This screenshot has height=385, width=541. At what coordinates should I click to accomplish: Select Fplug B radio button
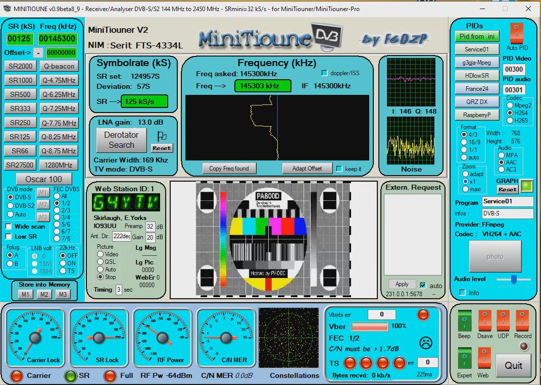tap(10, 264)
